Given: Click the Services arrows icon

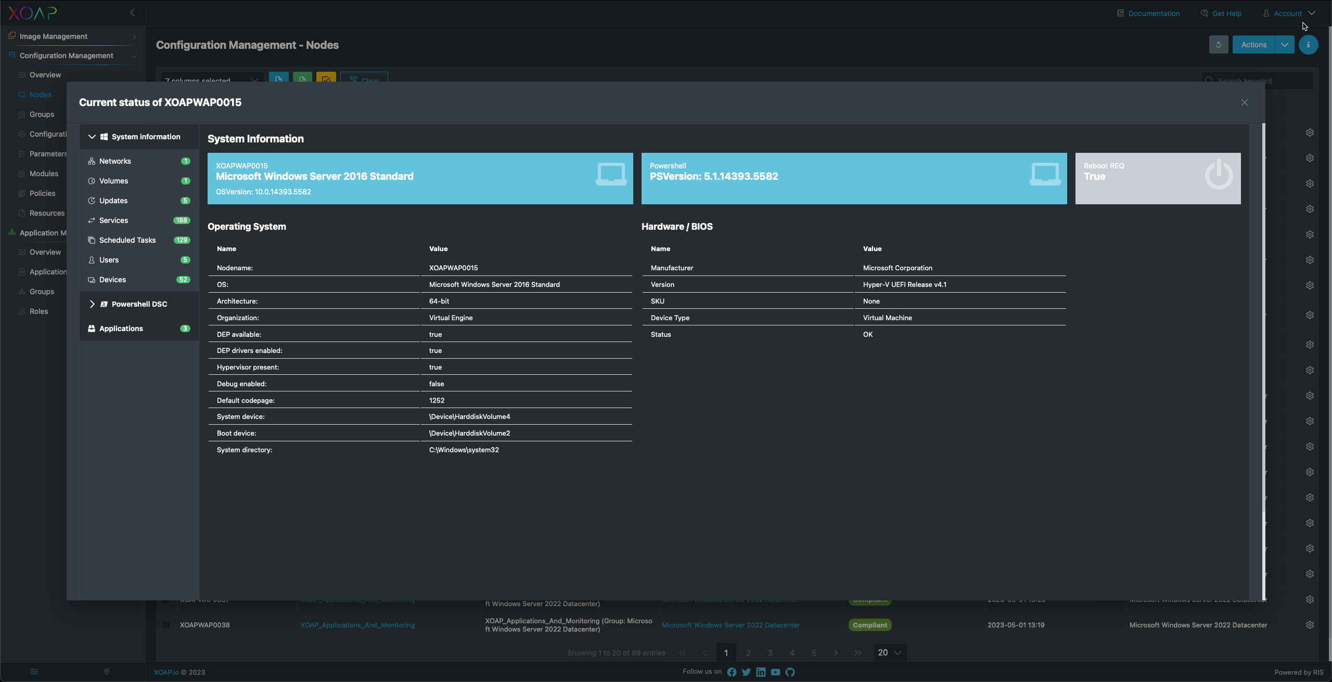Looking at the screenshot, I should pos(92,220).
